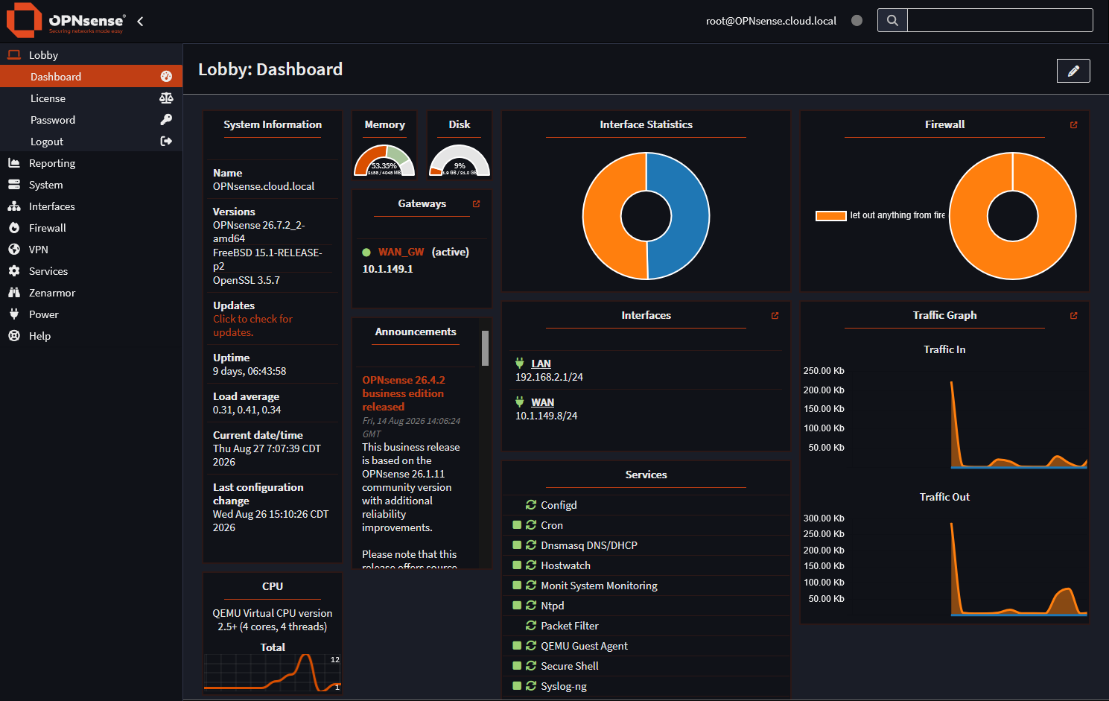Open Firewall widget external link icon
Image resolution: width=1109 pixels, height=701 pixels.
point(1073,125)
